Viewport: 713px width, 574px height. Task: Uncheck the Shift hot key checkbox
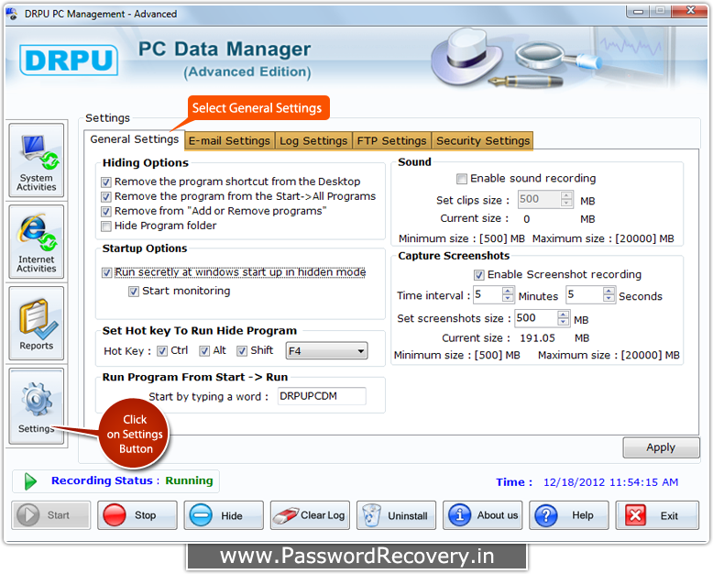(242, 351)
